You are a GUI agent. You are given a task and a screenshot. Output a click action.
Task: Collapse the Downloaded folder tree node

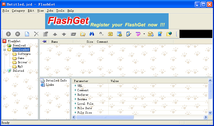click(5, 50)
